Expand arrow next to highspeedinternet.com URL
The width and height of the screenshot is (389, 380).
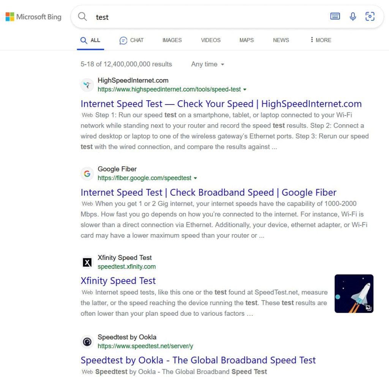point(245,90)
